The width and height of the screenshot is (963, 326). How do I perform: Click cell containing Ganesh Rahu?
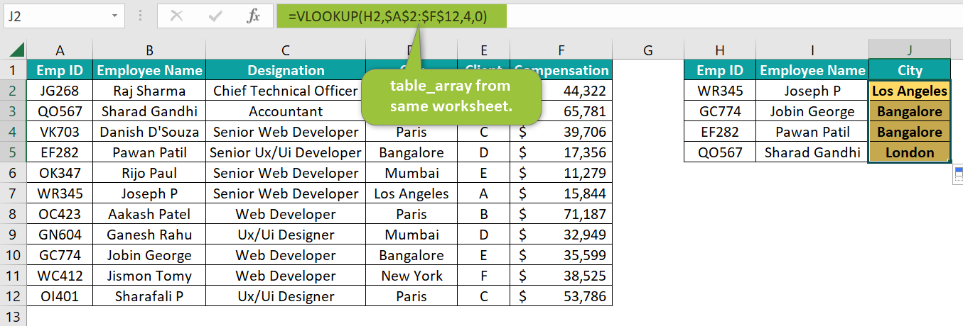coord(149,235)
